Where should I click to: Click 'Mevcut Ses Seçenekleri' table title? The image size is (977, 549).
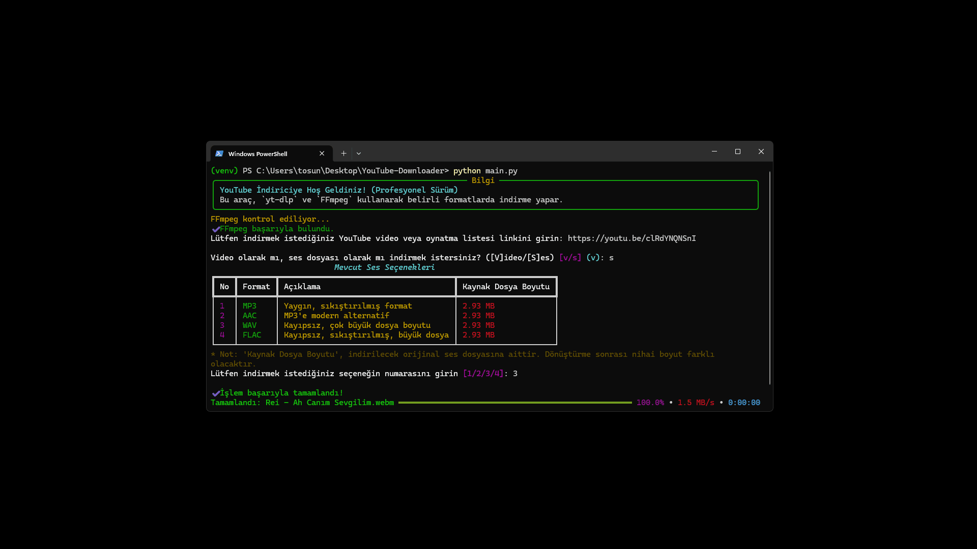tap(385, 267)
